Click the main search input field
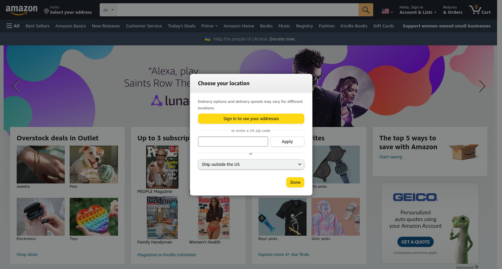The image size is (502, 269). pos(238,10)
